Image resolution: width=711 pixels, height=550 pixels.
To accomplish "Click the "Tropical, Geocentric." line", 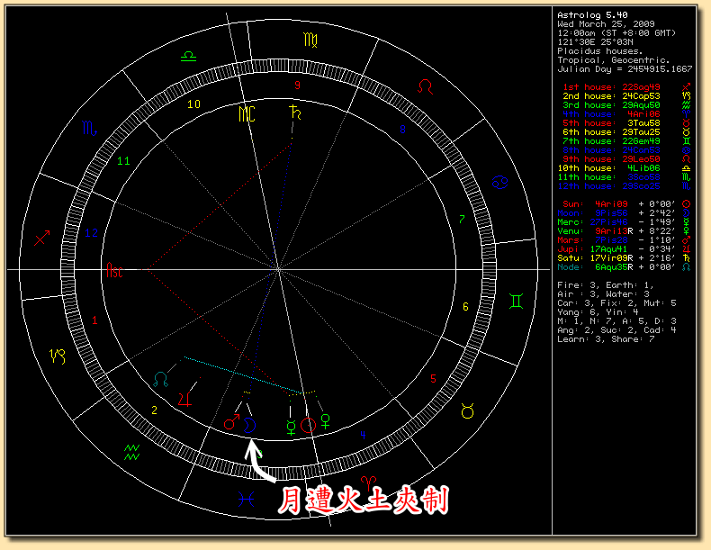I will point(614,60).
